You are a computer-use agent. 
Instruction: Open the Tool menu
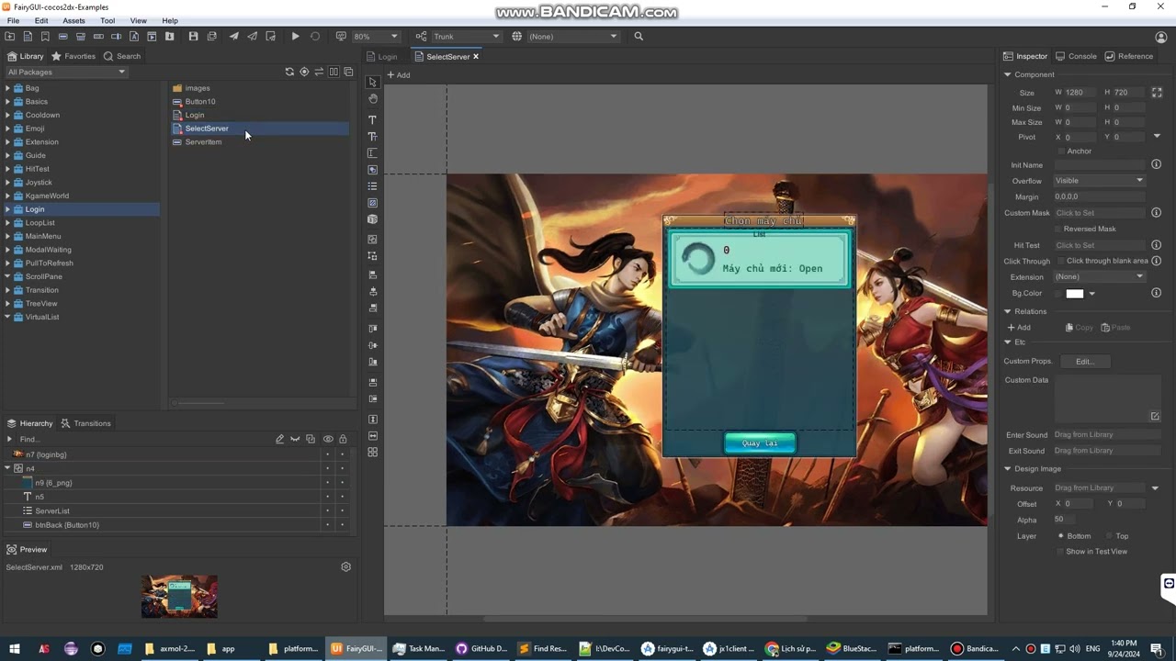click(x=107, y=20)
